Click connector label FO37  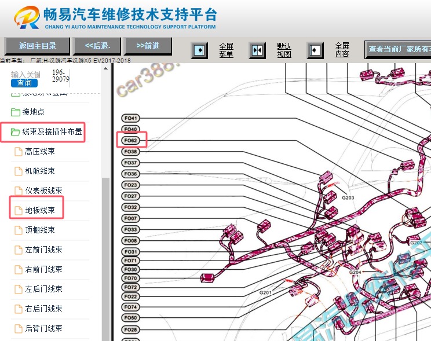pyautogui.click(x=130, y=163)
